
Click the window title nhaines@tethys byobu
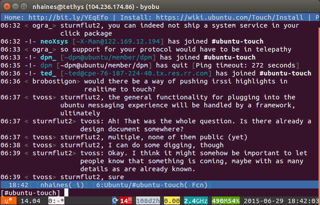click(96, 7)
